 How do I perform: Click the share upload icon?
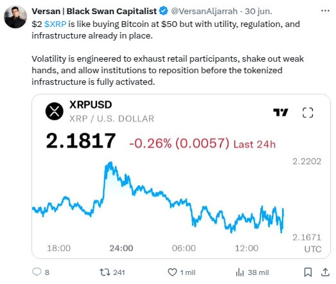pos(325,272)
